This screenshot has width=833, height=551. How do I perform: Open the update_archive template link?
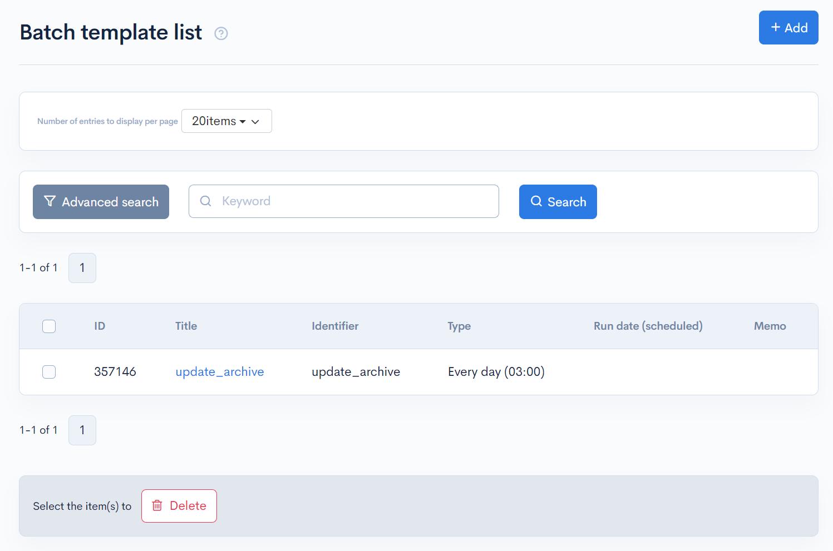pyautogui.click(x=220, y=371)
